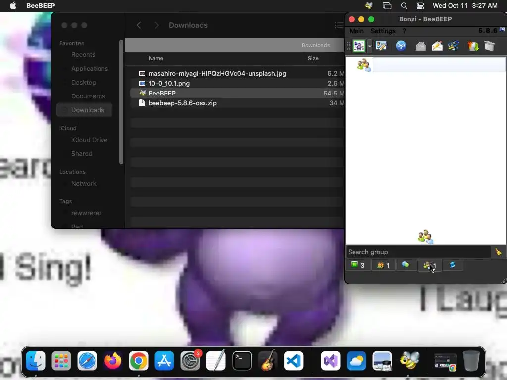Open the Trash in the Dock
507x380 pixels.
(471, 361)
